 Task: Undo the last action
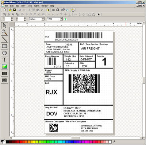pos(20,10)
